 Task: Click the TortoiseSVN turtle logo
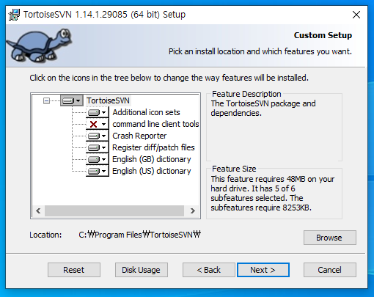(39, 45)
